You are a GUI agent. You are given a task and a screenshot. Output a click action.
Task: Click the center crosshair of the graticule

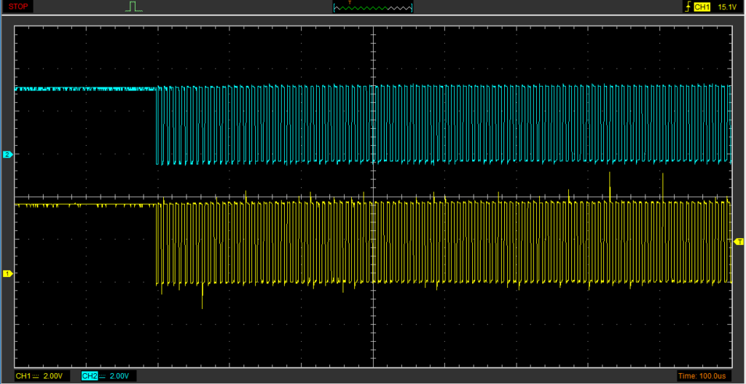tap(373, 197)
